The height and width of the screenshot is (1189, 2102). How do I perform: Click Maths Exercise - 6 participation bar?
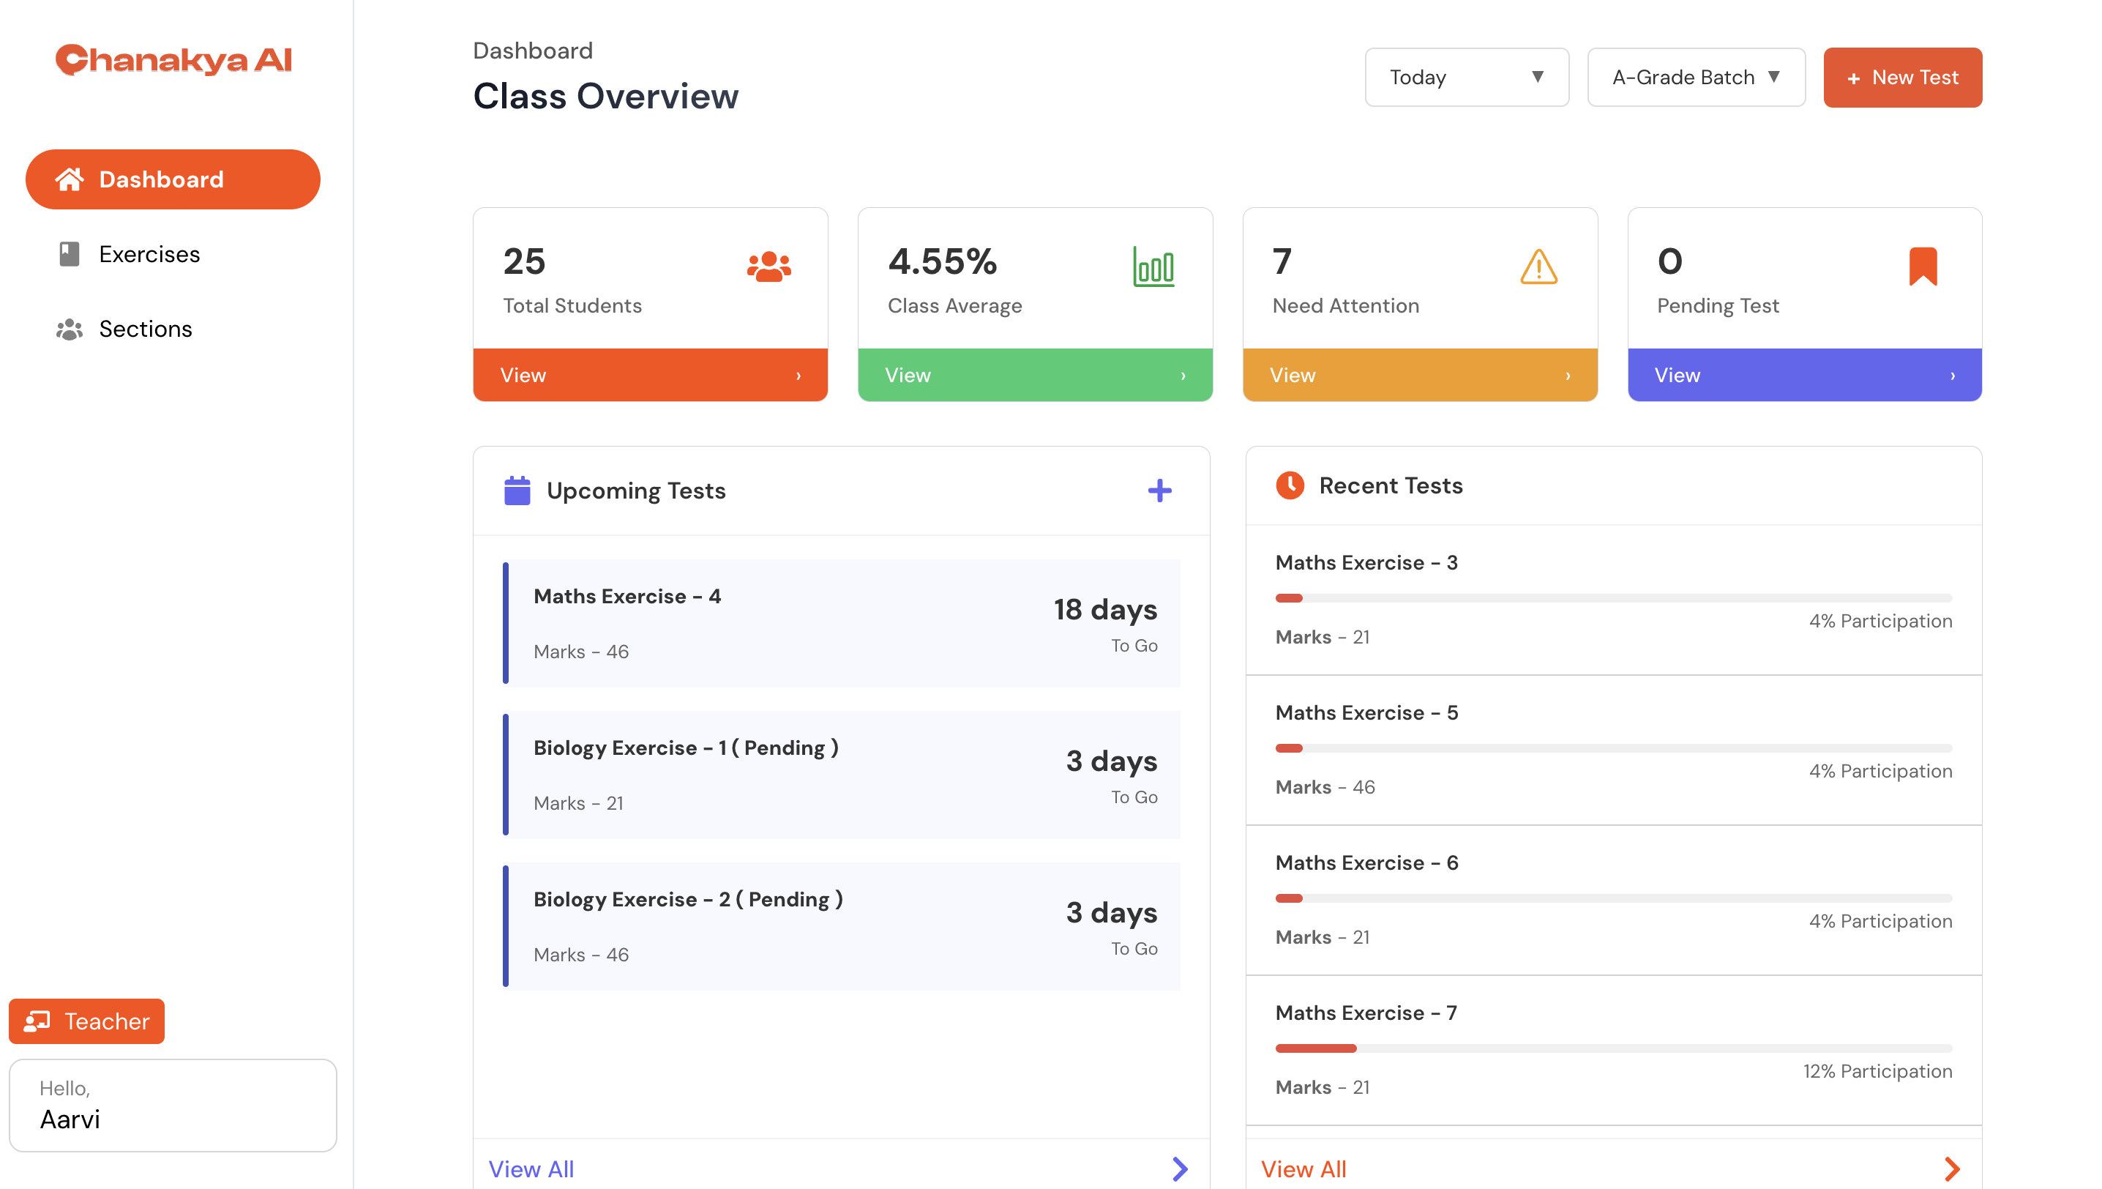[1613, 898]
